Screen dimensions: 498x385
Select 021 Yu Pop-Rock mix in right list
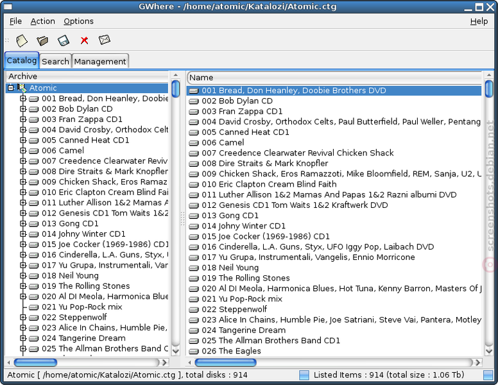point(334,299)
